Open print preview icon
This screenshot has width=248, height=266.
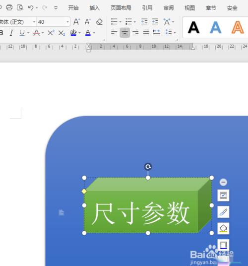(20, 7)
